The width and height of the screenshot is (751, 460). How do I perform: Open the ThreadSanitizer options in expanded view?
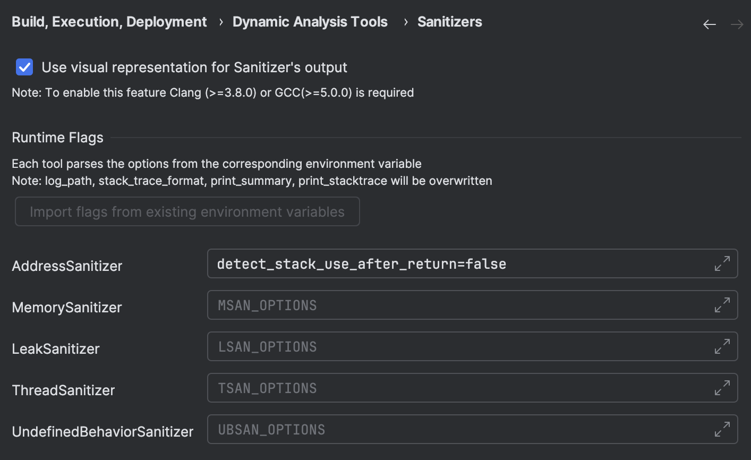(721, 388)
